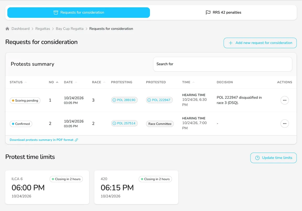This screenshot has height=211, width=302.
Task: Open the ILCA 6 time limit card
Action: click(x=47, y=187)
